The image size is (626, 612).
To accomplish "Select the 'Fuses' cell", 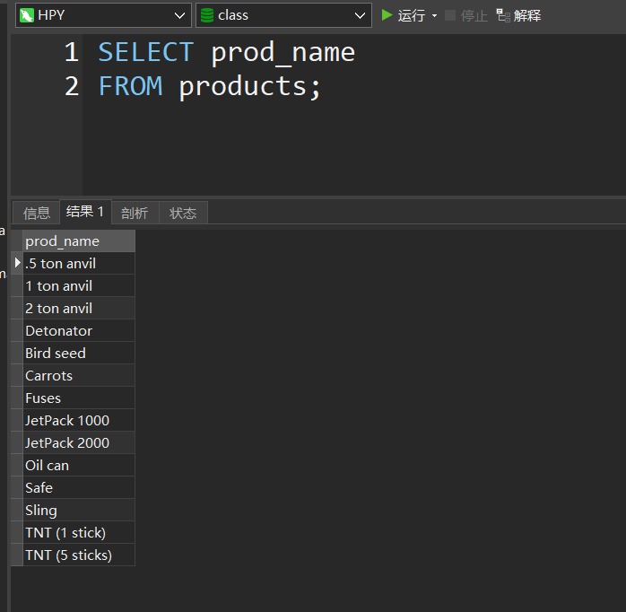I will pos(79,398).
